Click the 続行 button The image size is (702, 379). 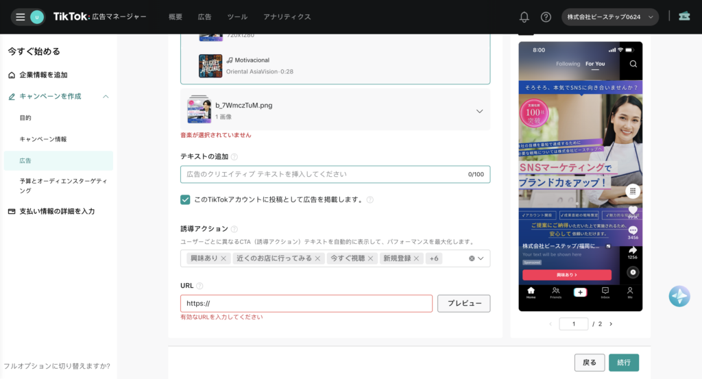pos(624,363)
